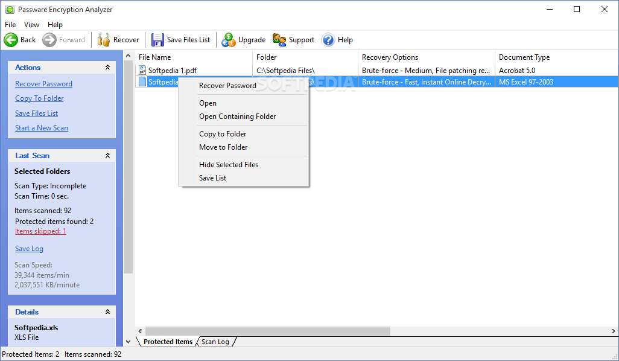This screenshot has height=361, width=619.
Task: Click the horizontal scrollbar right arrow
Action: coord(613,331)
